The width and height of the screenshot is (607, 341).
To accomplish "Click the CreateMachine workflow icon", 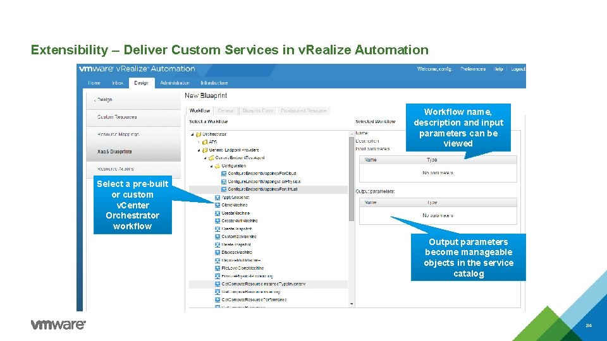I will pos(218,213).
